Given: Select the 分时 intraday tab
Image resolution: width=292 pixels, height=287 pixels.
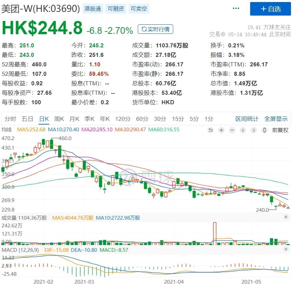Looking at the screenshot, I should click(x=10, y=119).
